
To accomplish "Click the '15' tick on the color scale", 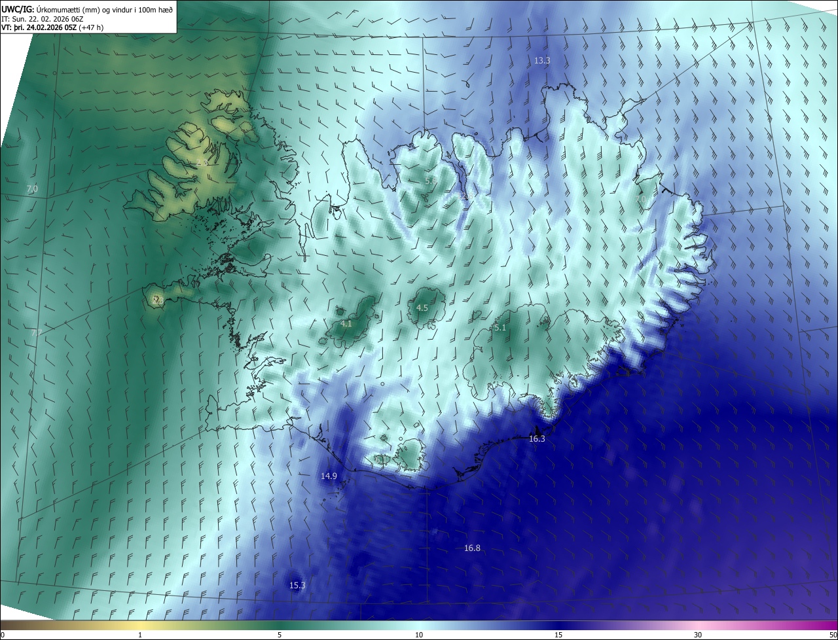I will pos(558,635).
